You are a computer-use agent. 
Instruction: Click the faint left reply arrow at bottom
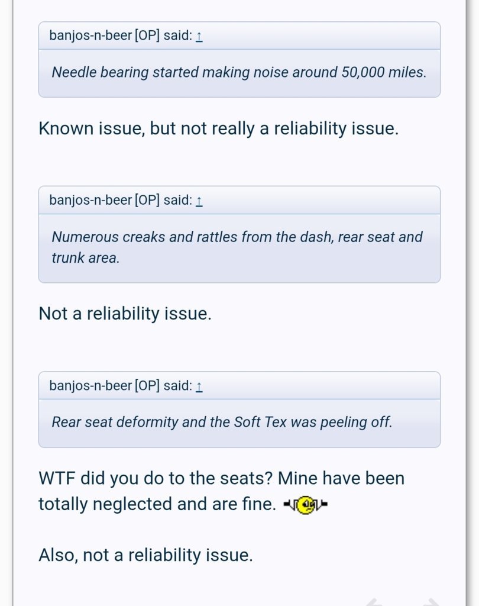(x=374, y=602)
